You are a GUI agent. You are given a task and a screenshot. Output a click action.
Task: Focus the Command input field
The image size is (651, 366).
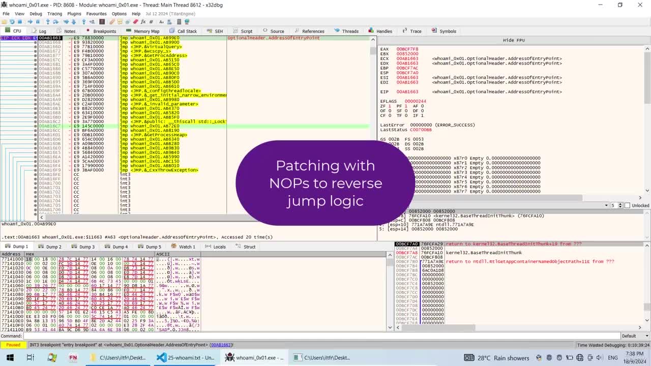coord(320,335)
